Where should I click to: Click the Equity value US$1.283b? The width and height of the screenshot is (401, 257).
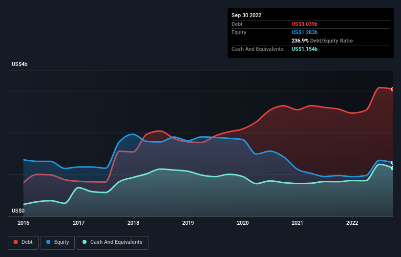point(304,32)
